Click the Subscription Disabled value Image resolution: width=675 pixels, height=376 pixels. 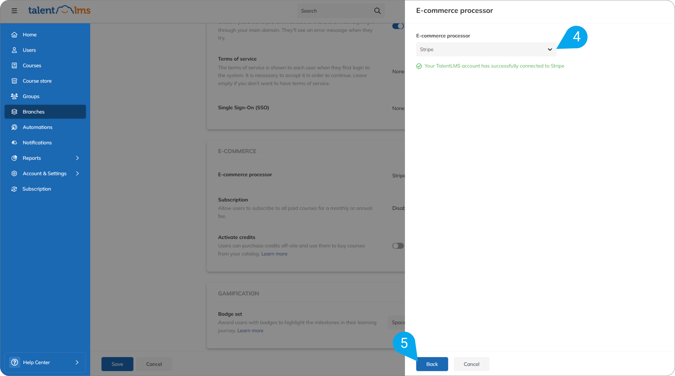coord(398,208)
